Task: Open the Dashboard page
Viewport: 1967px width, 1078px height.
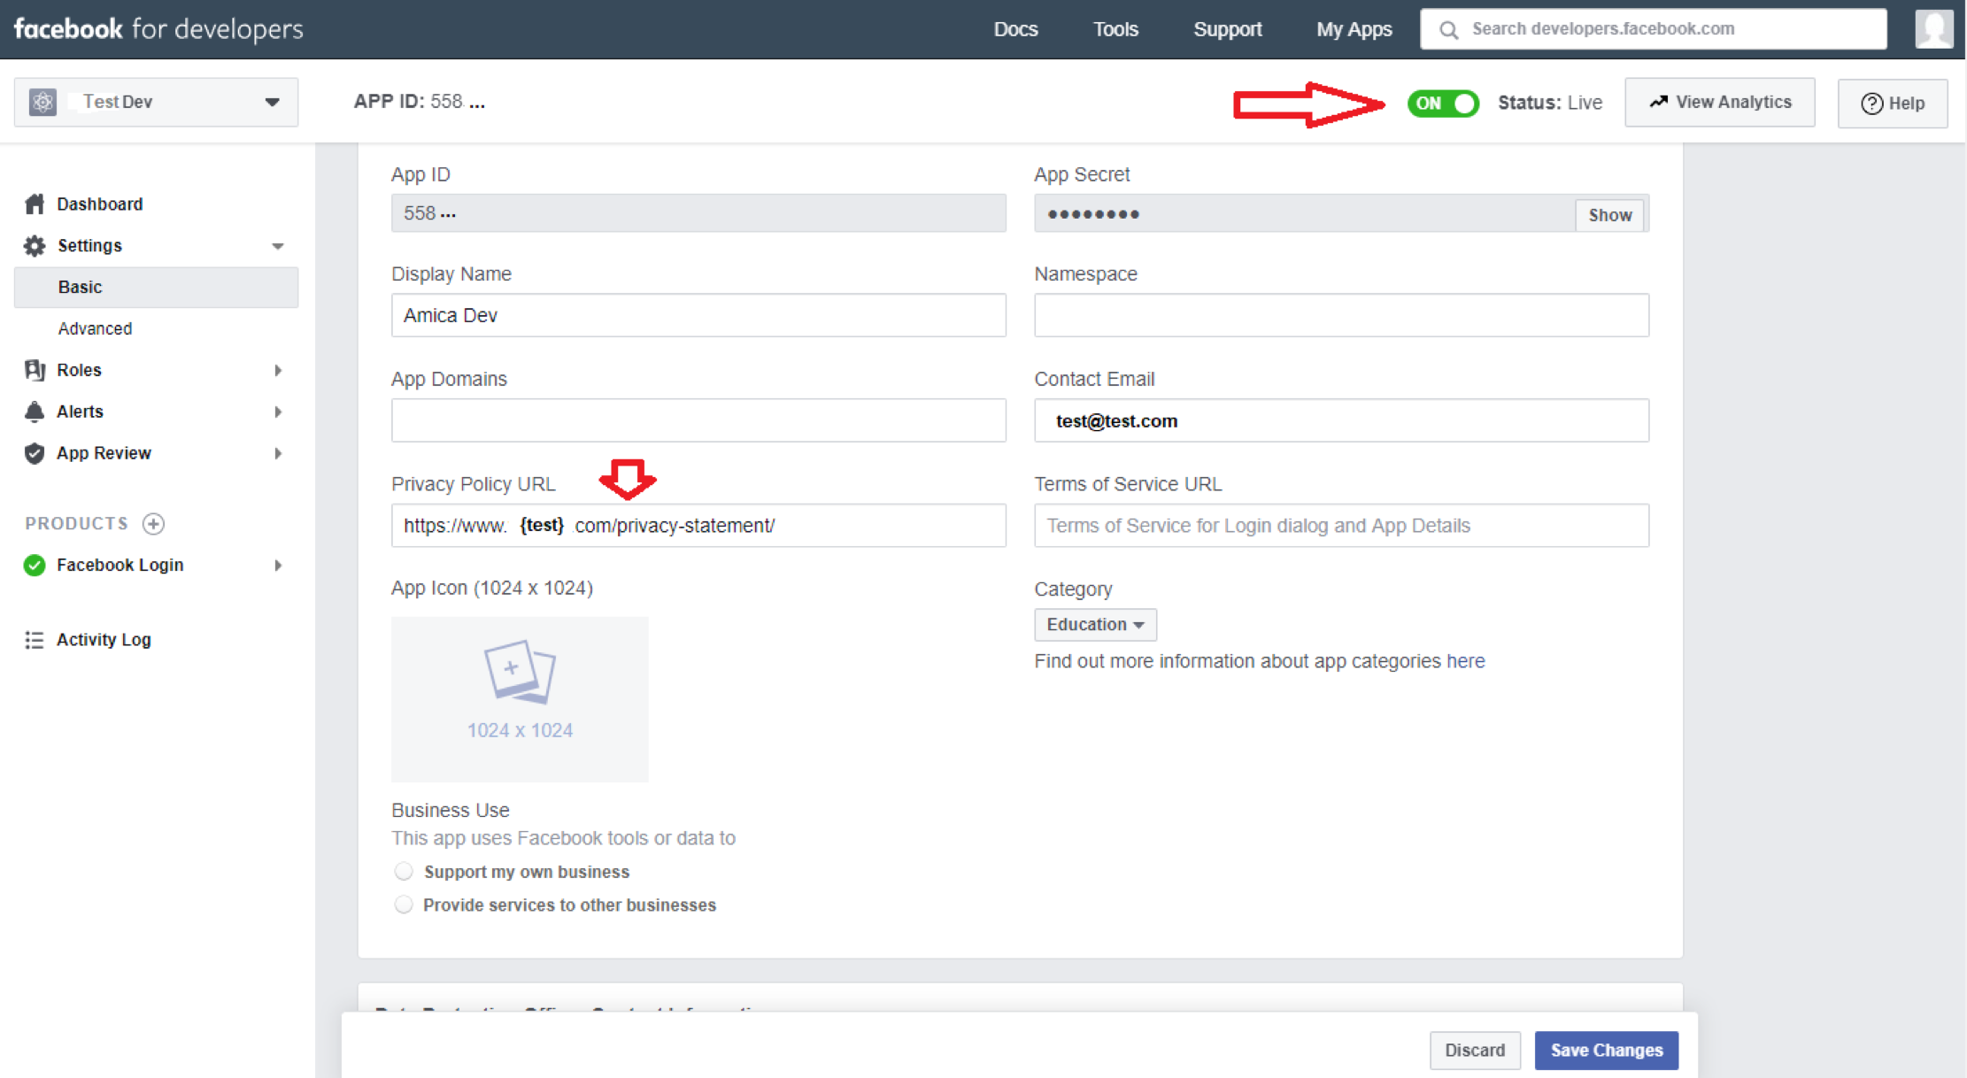Action: pyautogui.click(x=100, y=204)
